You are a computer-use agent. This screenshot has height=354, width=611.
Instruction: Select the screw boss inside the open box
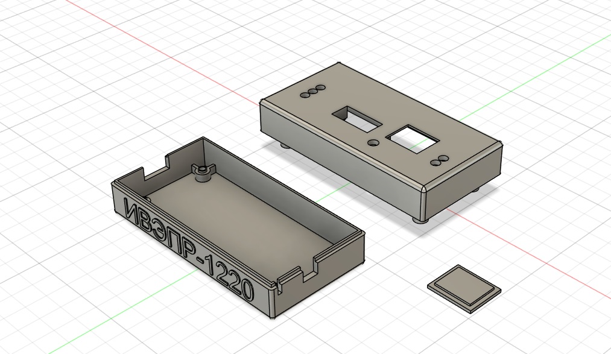point(202,172)
